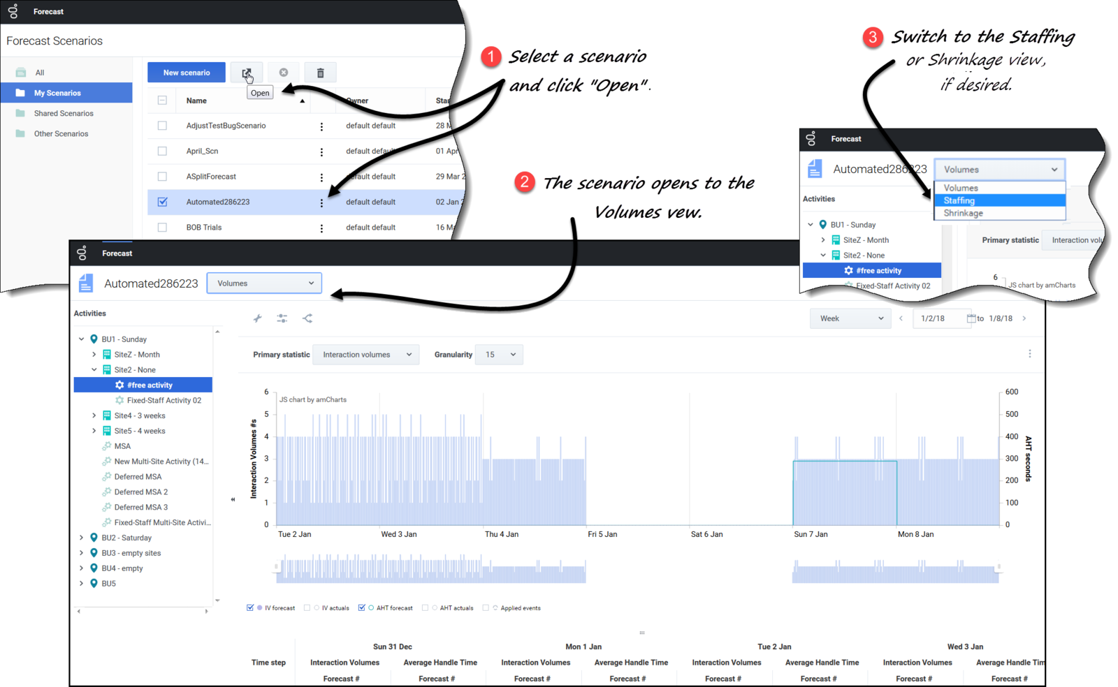Collapse the Activities panel with left arrow

pos(233,499)
